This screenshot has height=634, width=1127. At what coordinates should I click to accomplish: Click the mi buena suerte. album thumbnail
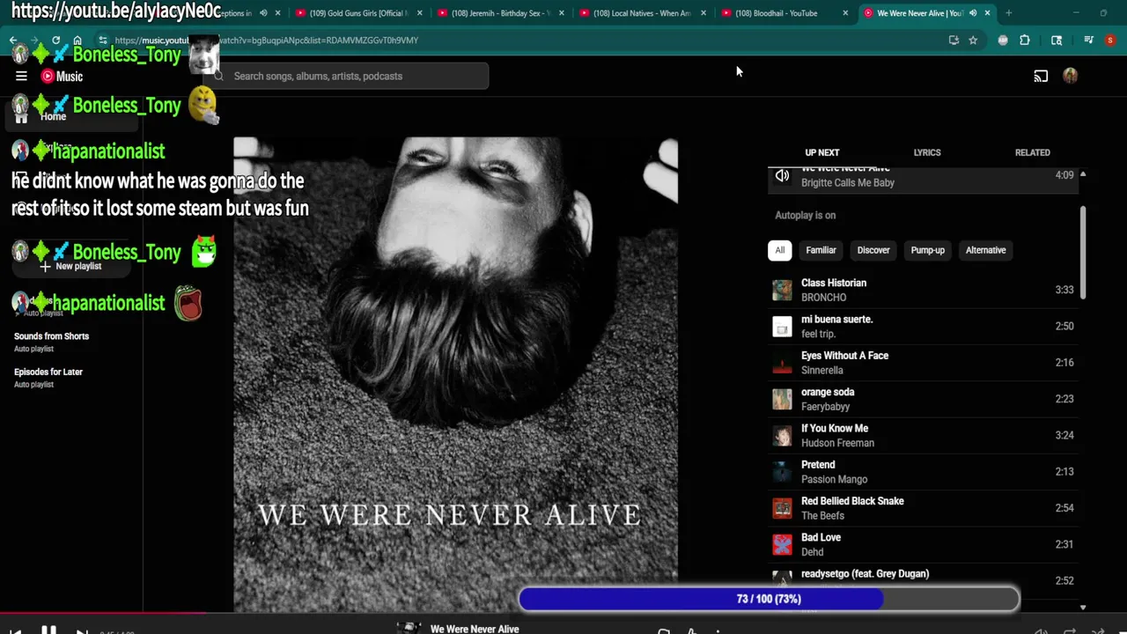[x=782, y=327]
